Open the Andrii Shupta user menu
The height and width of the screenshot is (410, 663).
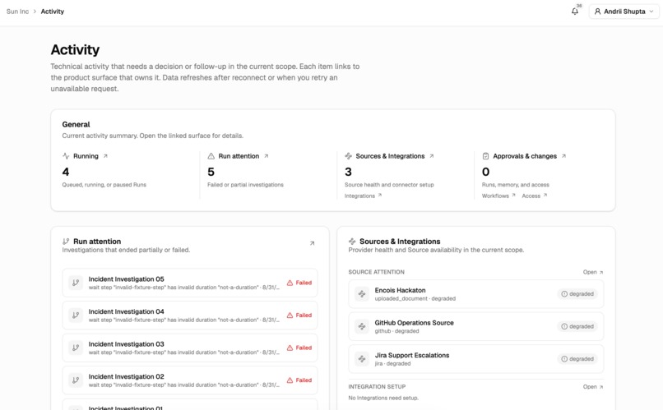coord(624,12)
